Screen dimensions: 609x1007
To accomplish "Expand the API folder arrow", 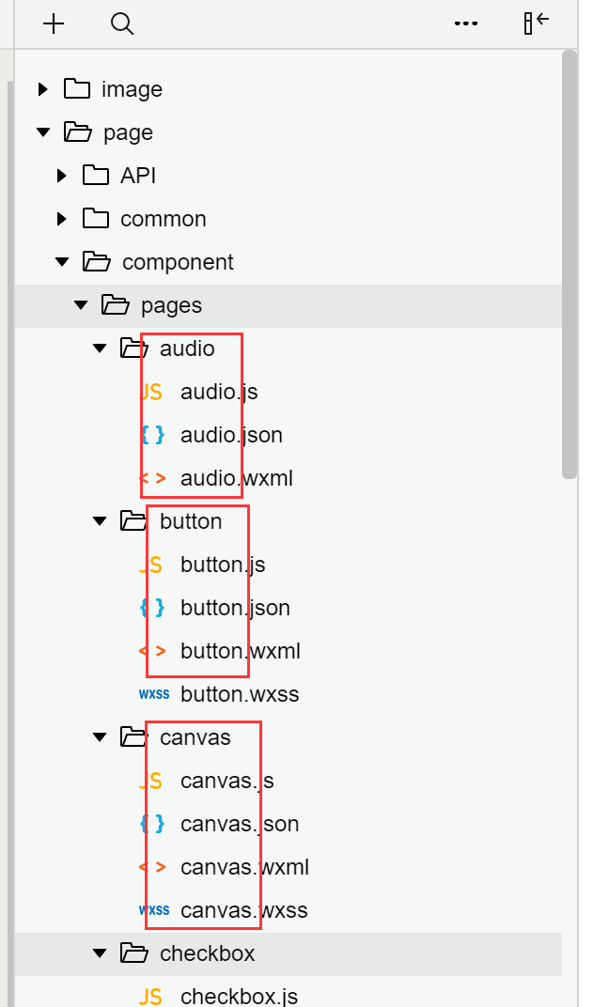I will click(x=62, y=176).
